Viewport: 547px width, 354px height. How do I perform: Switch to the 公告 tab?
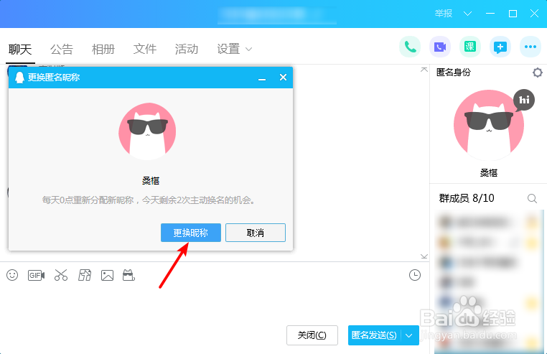coord(62,50)
